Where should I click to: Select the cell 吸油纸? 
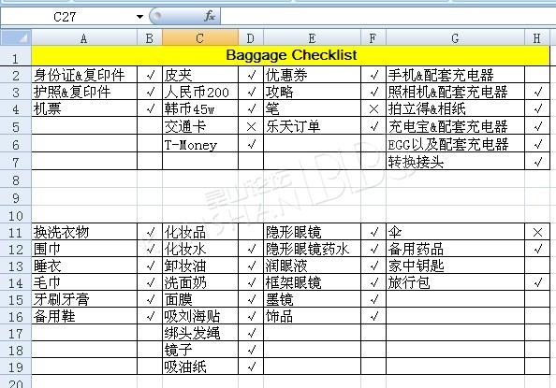point(200,366)
